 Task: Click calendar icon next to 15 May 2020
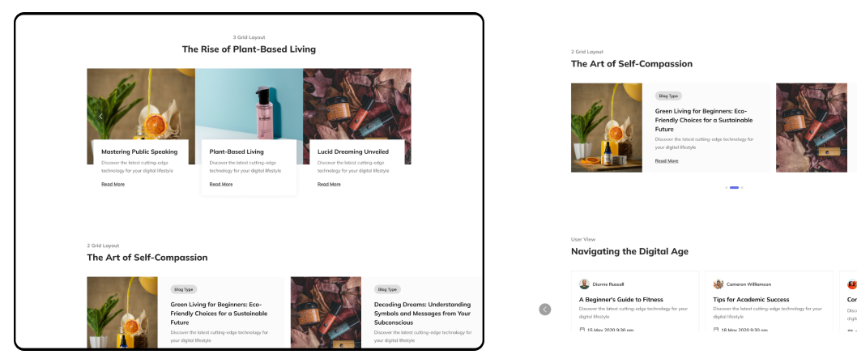point(582,330)
